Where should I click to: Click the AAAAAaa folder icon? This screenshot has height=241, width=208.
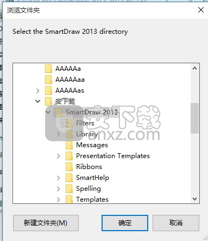point(48,80)
